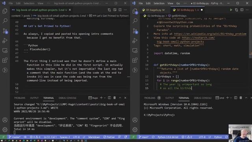Open changes view for the markdown file

point(109,10)
